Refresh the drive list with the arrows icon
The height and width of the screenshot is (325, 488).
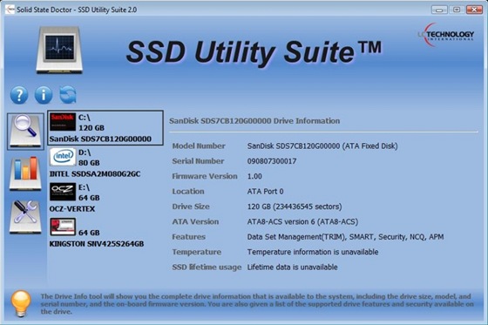tap(68, 95)
